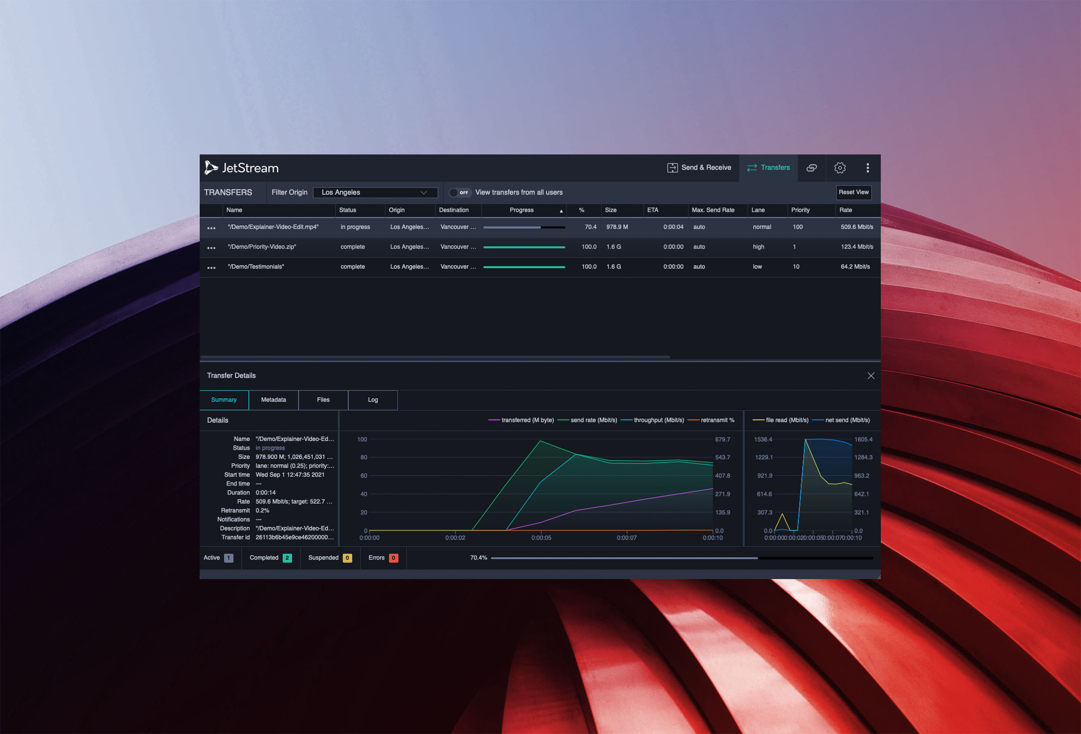Click the JetStream logo icon
The image size is (1081, 734).
[215, 168]
